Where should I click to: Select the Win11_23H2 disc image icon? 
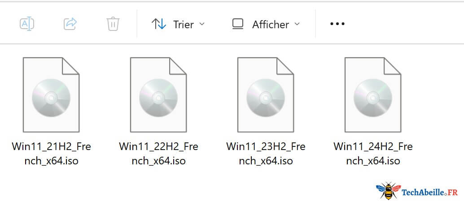[266, 95]
